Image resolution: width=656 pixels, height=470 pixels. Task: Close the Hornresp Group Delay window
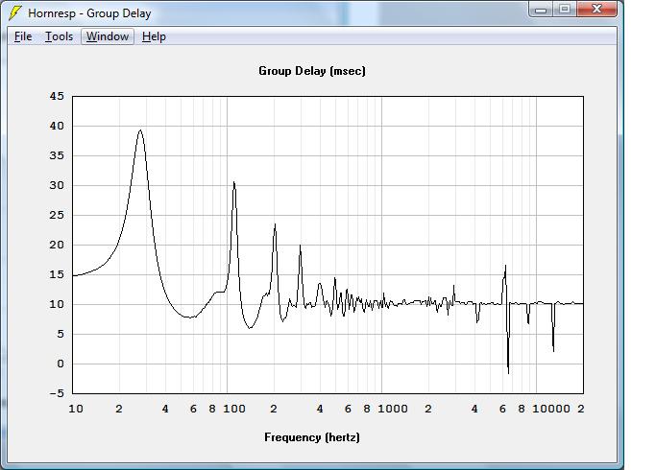coord(597,10)
